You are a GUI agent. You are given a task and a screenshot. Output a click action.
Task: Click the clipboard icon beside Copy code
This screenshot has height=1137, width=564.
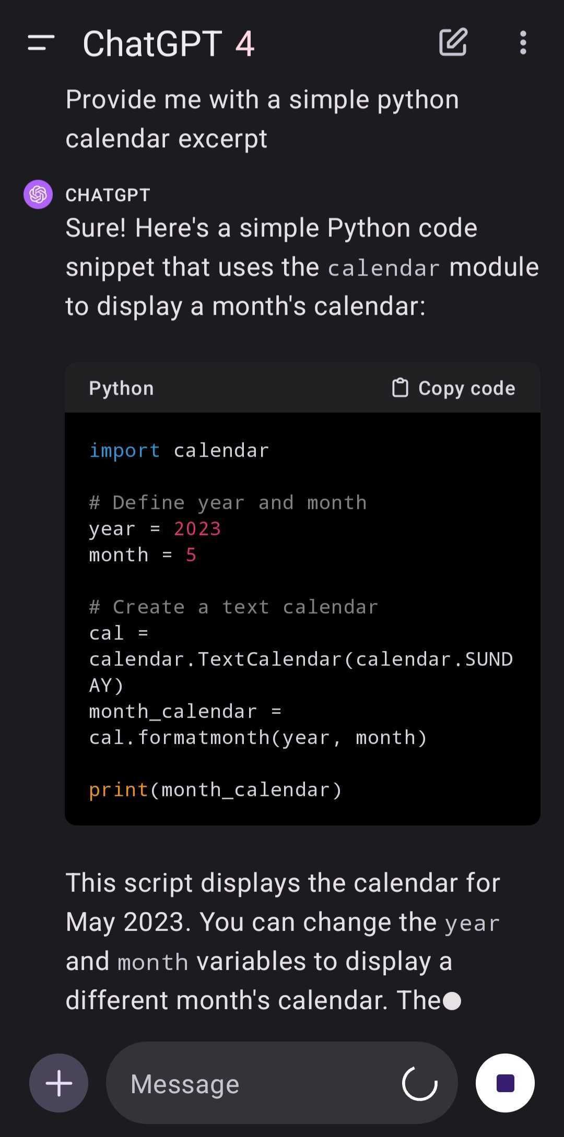400,387
